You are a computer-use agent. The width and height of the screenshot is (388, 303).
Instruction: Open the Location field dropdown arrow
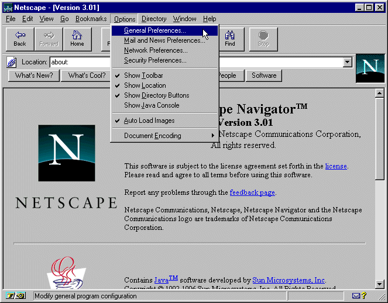pos(348,62)
